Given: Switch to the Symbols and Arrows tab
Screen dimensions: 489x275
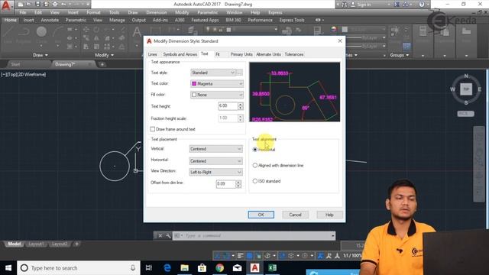Looking at the screenshot, I should (180, 54).
